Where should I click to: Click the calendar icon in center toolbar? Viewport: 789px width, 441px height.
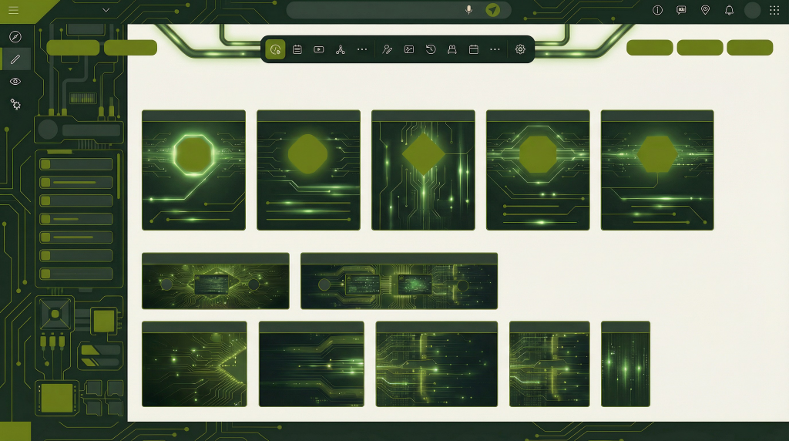coord(474,49)
